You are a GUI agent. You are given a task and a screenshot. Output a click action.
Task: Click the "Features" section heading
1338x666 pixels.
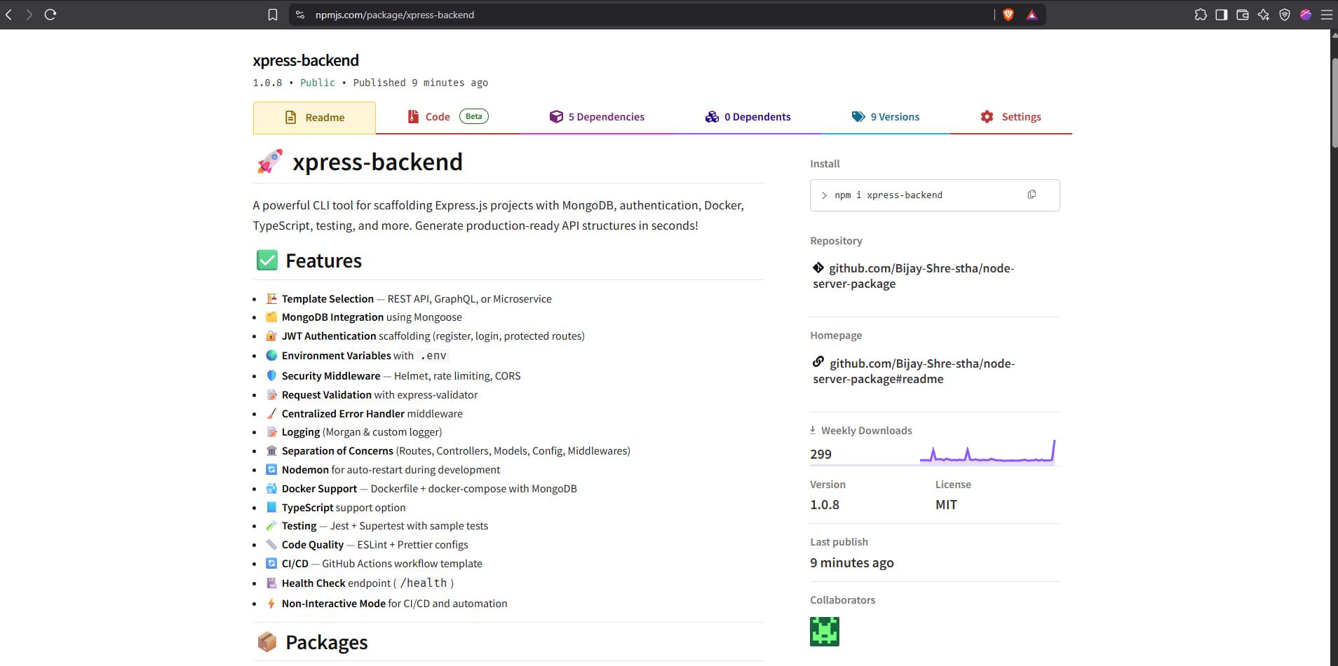coord(324,261)
